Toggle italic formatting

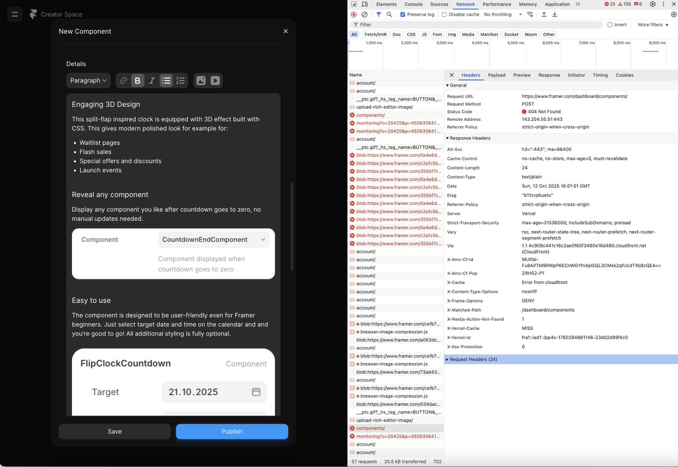(x=151, y=81)
